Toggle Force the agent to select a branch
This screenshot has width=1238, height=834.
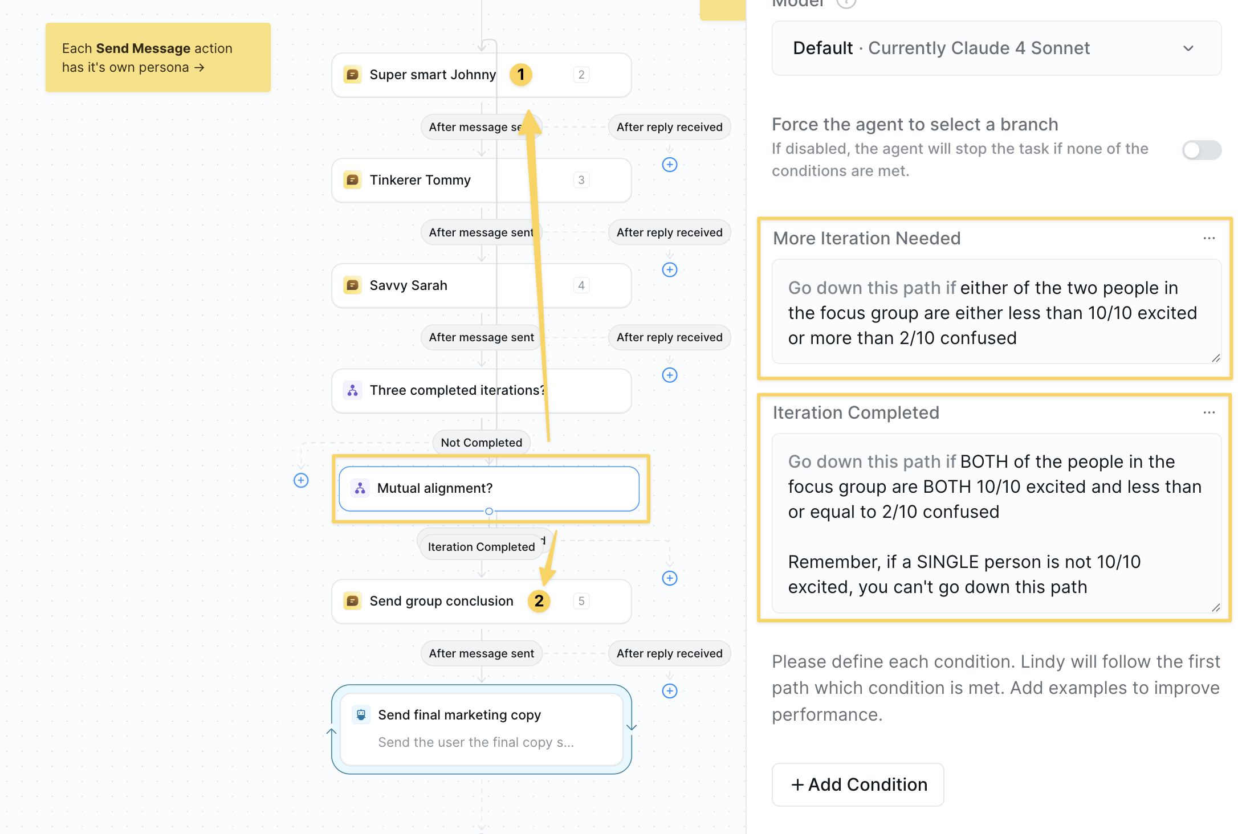coord(1201,150)
